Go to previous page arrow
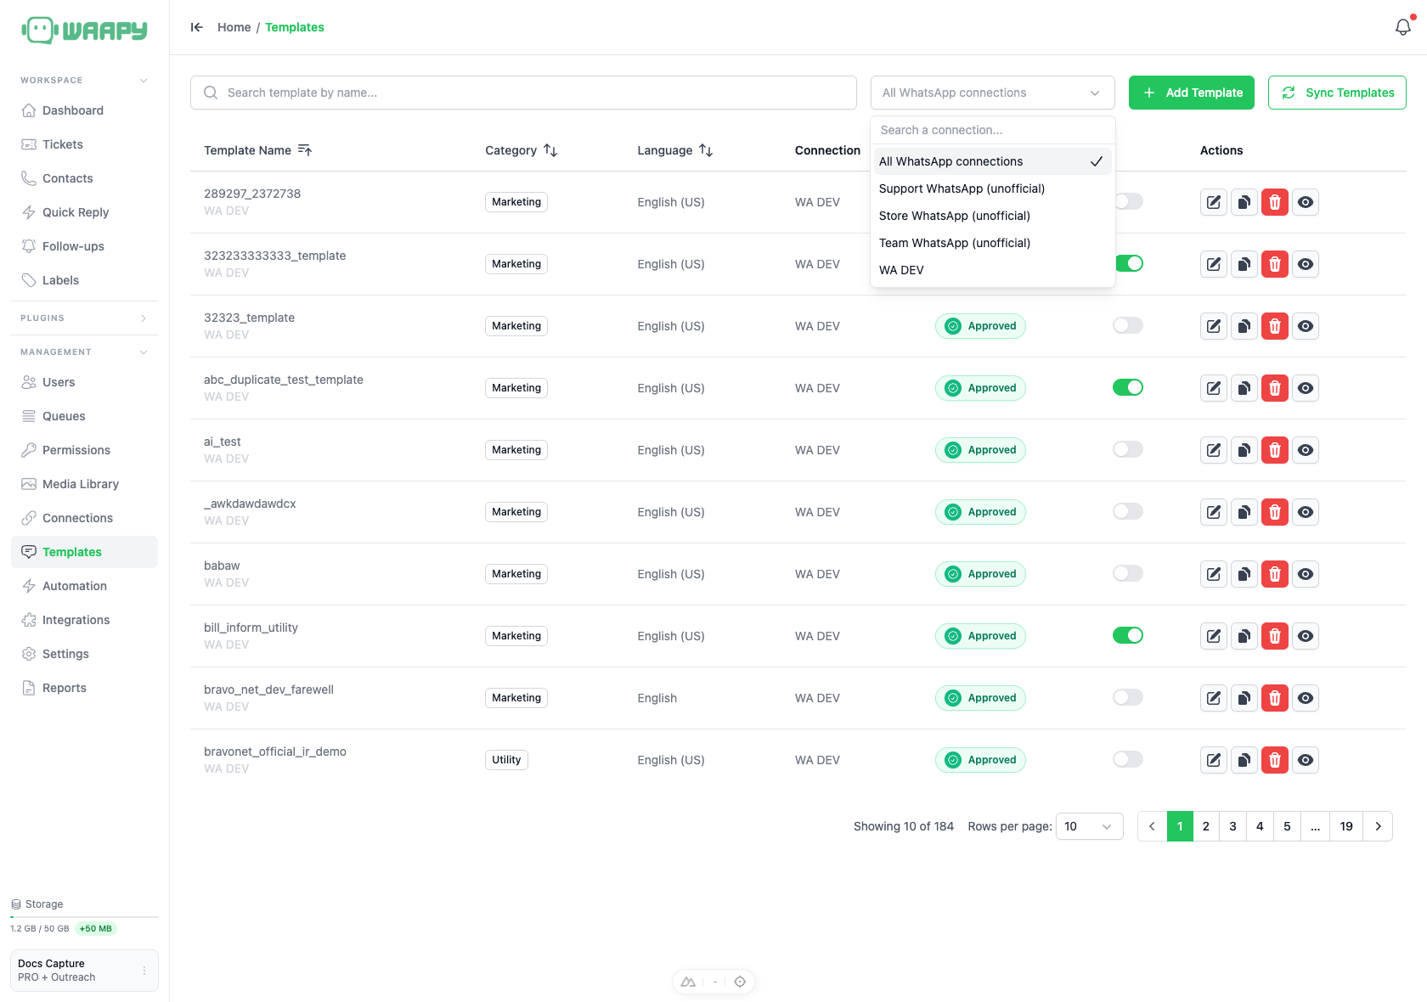The image size is (1427, 1002). [x=1152, y=826]
